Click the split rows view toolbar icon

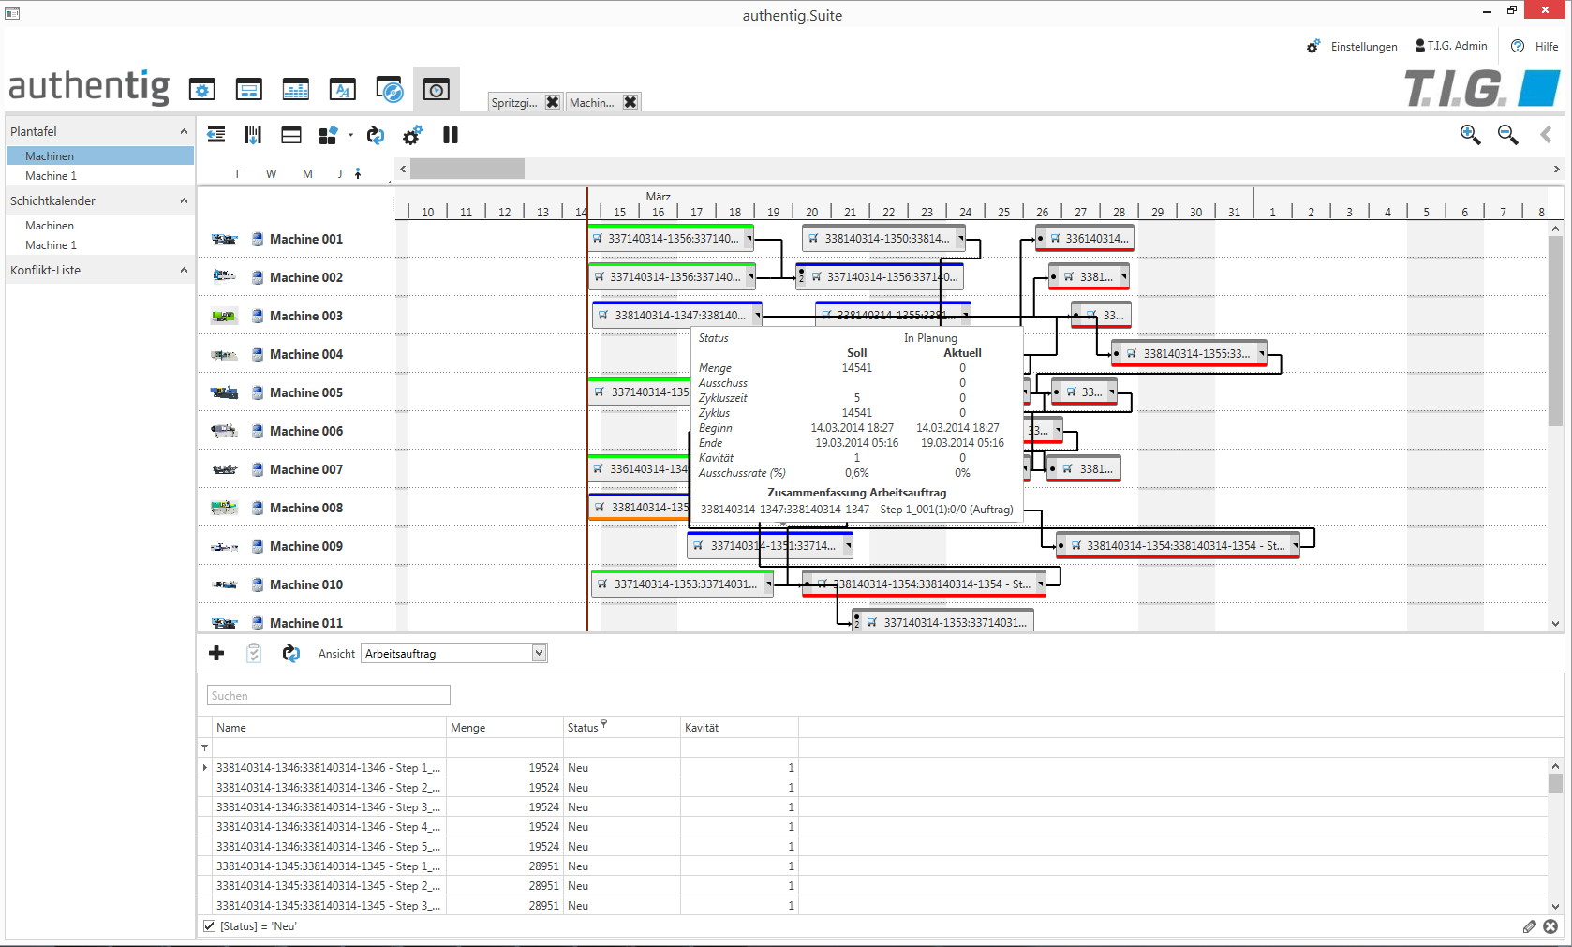click(291, 135)
